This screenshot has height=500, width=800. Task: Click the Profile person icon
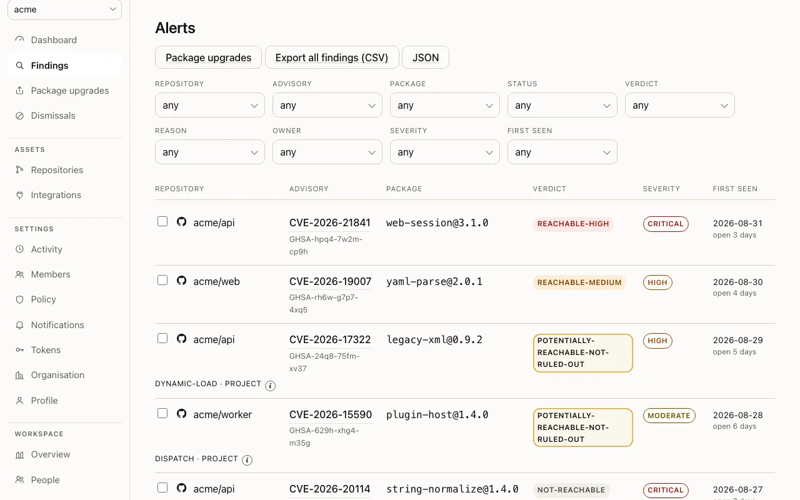(20, 401)
